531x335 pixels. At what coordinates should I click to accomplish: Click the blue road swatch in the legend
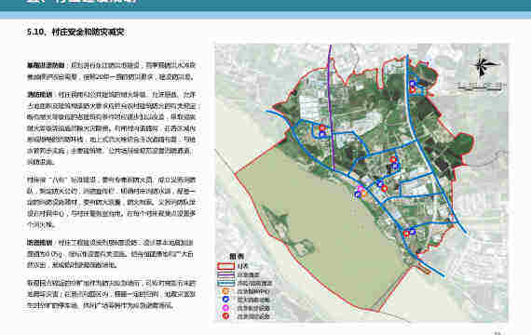(x=225, y=283)
